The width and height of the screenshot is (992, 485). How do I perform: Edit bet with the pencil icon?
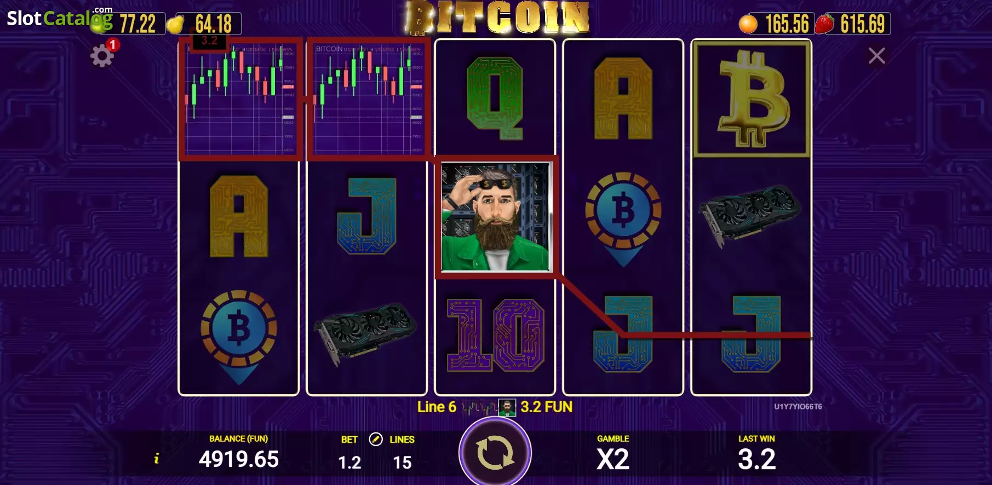pos(376,439)
